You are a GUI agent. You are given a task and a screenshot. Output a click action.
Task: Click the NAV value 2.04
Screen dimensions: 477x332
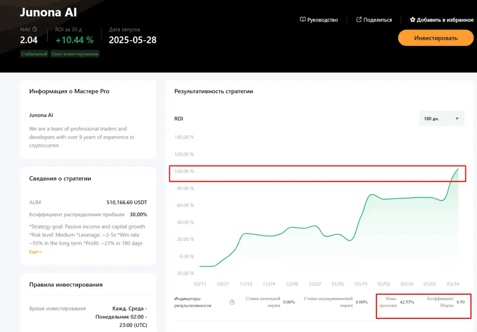29,40
